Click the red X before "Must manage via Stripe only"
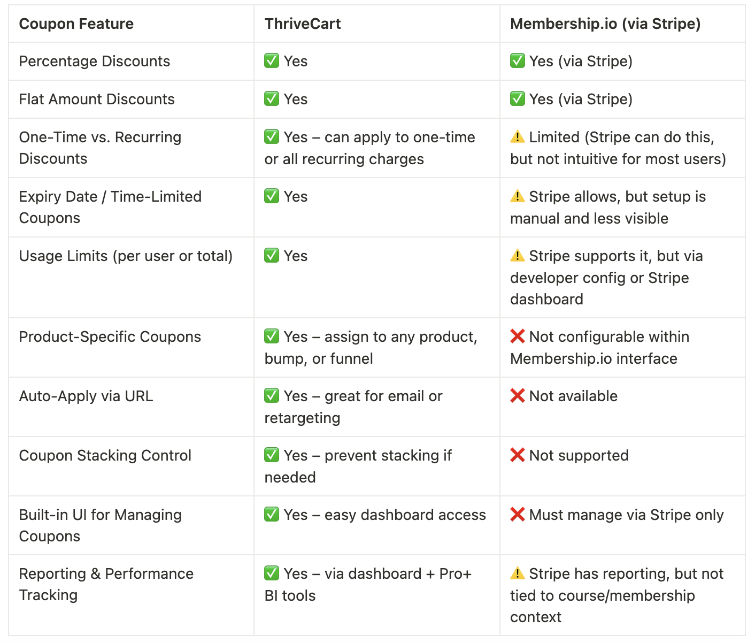 point(517,515)
